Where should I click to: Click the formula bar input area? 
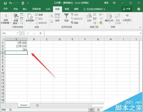[x=92, y=33]
